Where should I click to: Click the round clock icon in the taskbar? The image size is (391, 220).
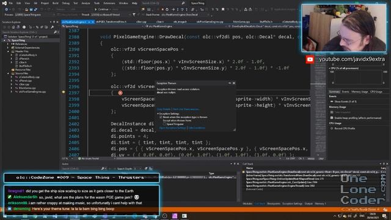tap(164, 216)
